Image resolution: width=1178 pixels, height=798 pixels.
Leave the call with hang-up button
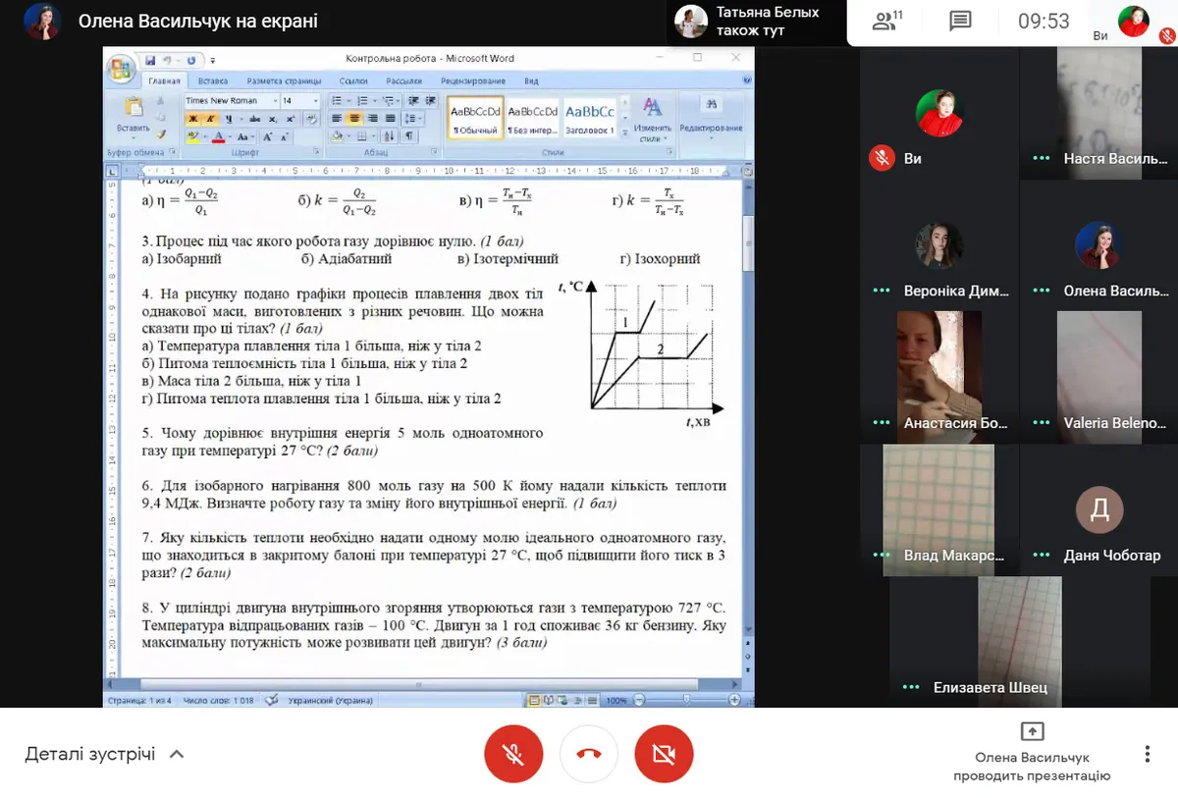(x=589, y=754)
